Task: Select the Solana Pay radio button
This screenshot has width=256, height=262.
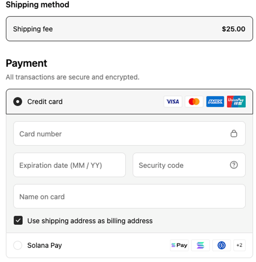Action: (18, 245)
